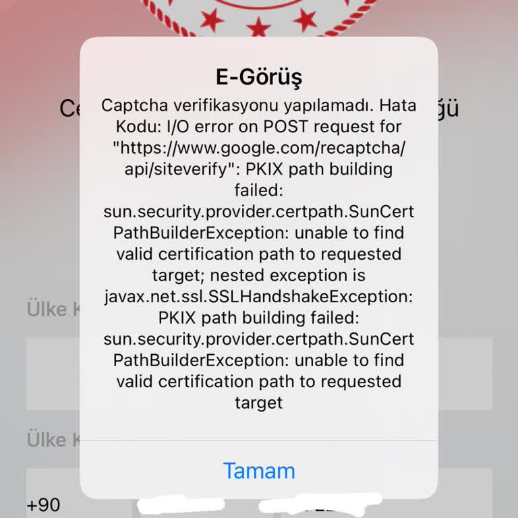Tap the partially hidden 'Ce' heading text
518x518 pixels.
pos(69,109)
